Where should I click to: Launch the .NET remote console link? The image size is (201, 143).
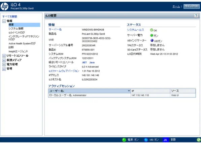84,62
